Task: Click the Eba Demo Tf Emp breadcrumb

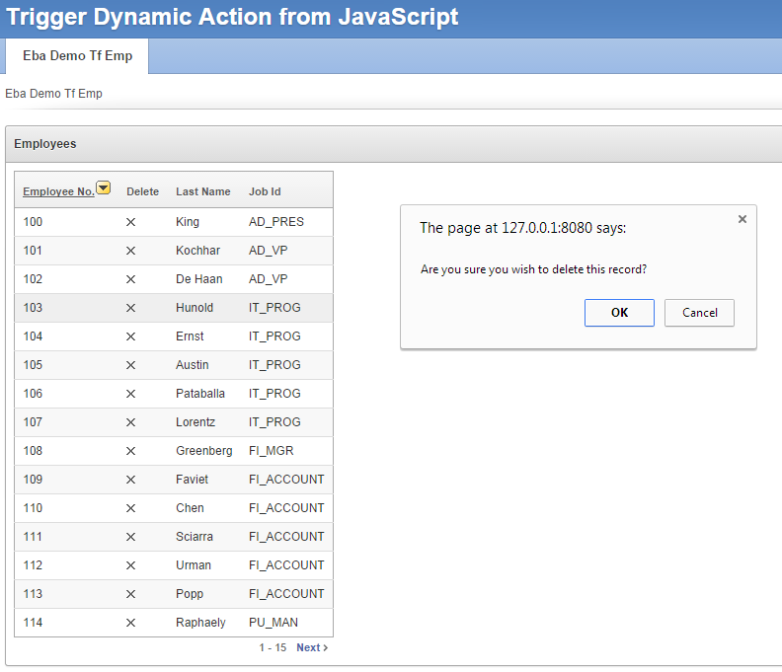Action: [x=53, y=94]
